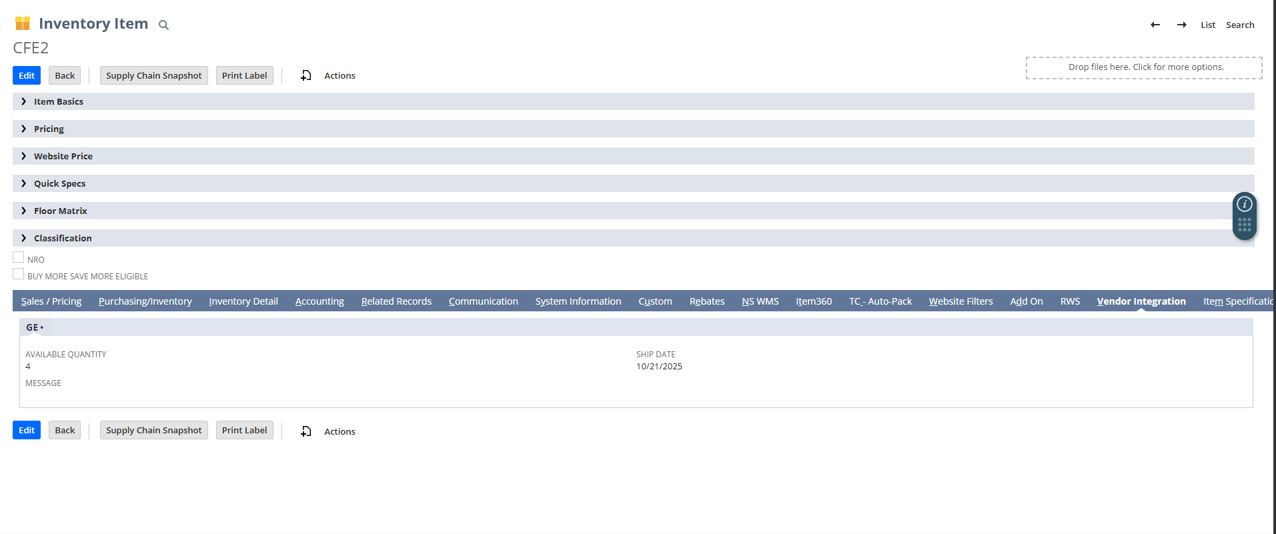Toggle the NRO checkbox
1276x534 pixels.
(x=19, y=257)
